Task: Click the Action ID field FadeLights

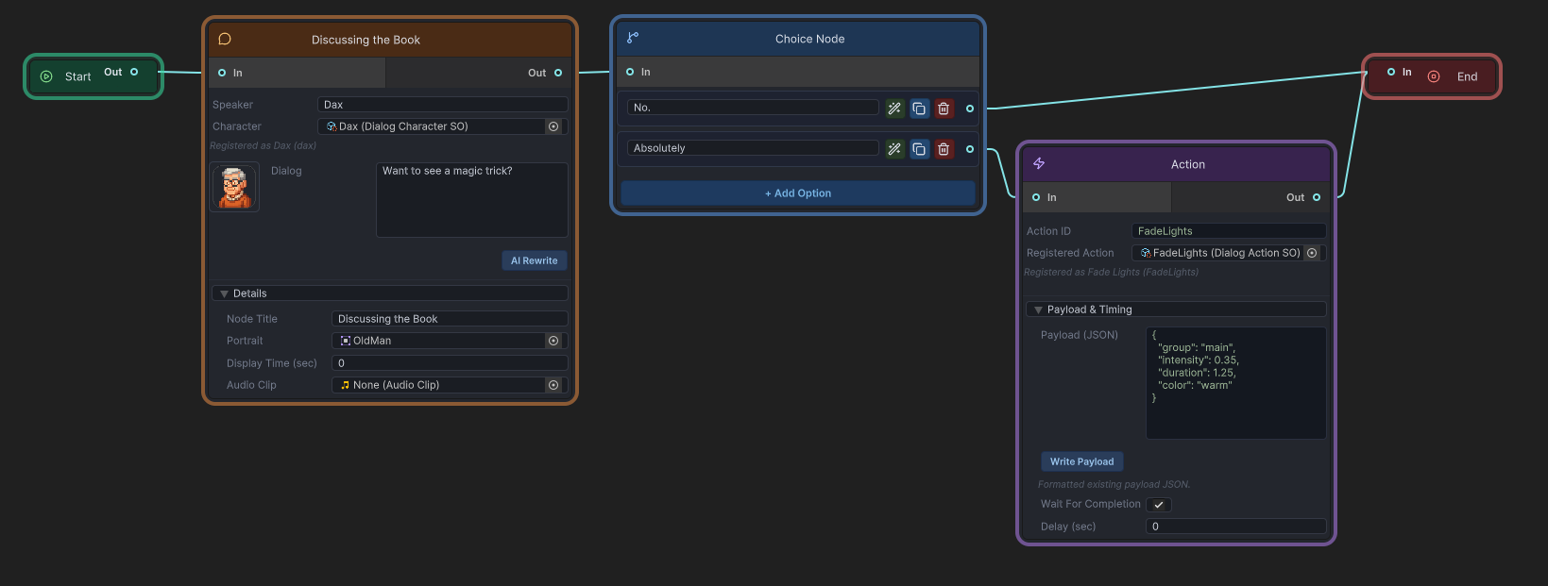Action: (x=1230, y=231)
